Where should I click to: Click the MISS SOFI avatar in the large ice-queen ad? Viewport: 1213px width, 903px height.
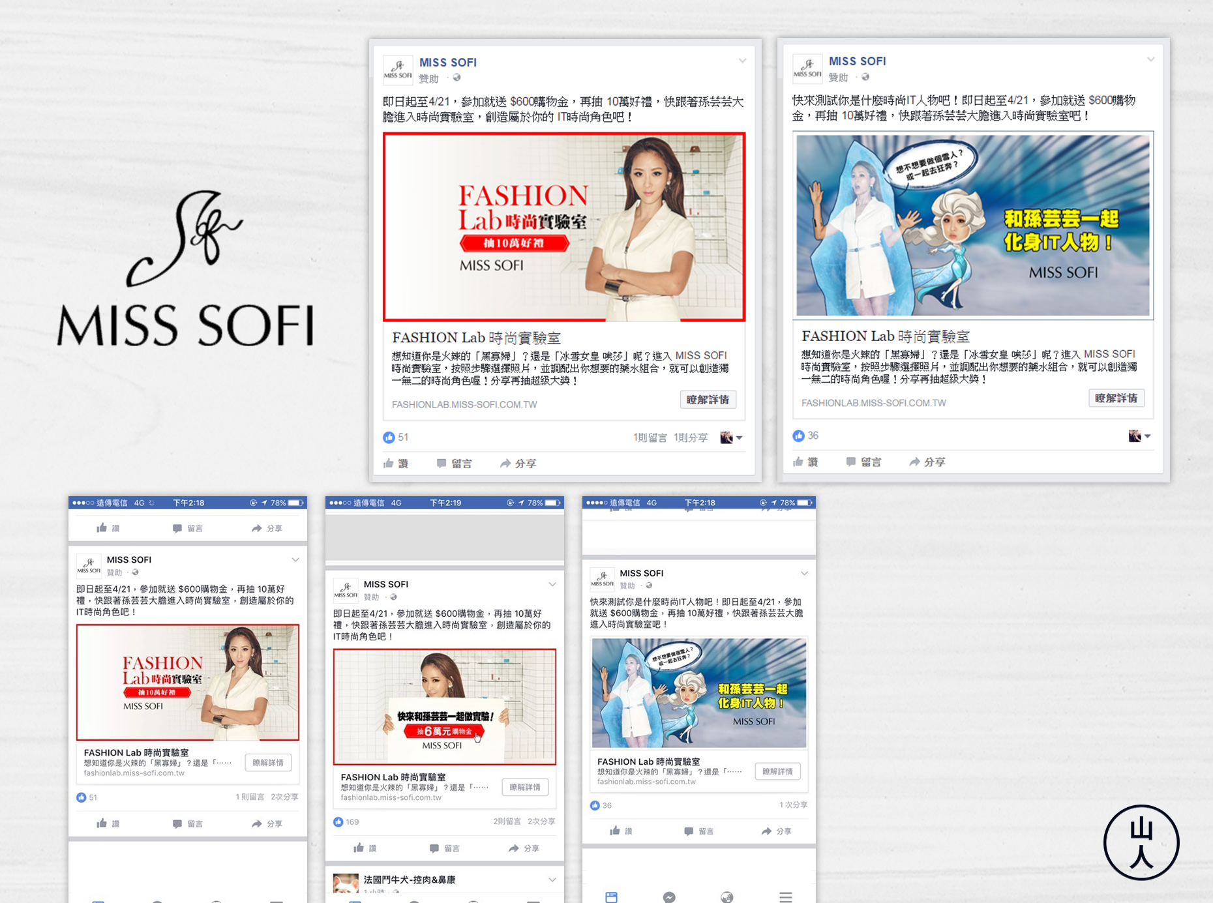[x=807, y=69]
